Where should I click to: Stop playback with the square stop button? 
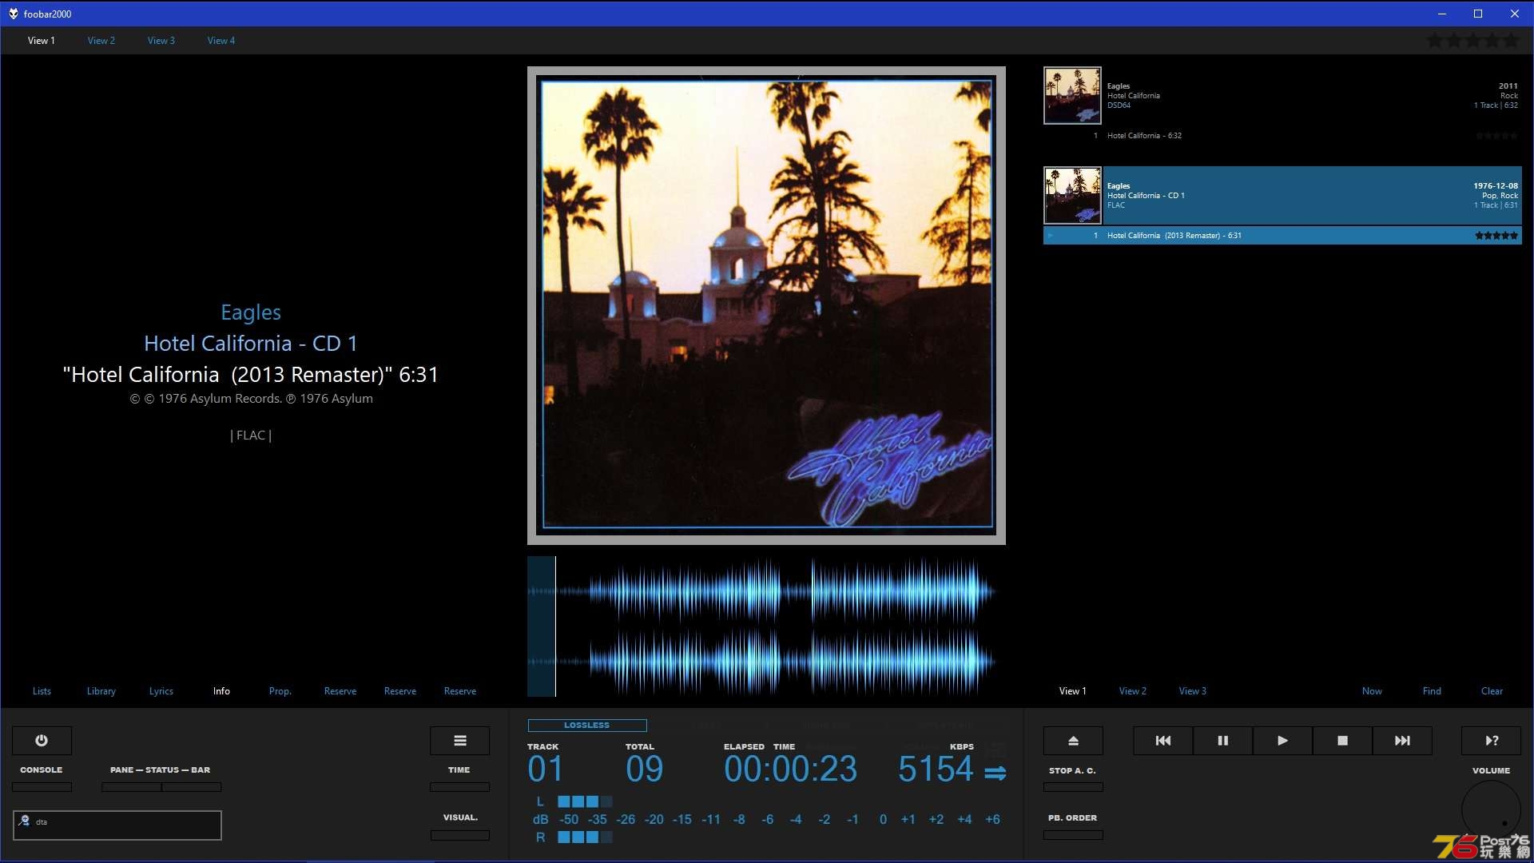click(x=1343, y=741)
